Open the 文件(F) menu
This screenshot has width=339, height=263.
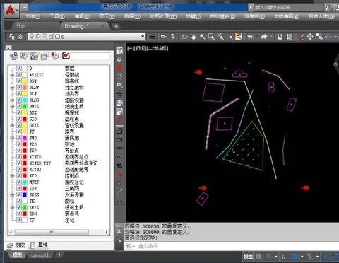(32, 16)
